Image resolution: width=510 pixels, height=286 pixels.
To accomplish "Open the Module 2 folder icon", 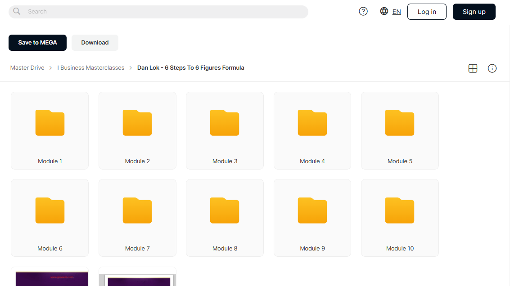I will tap(137, 123).
